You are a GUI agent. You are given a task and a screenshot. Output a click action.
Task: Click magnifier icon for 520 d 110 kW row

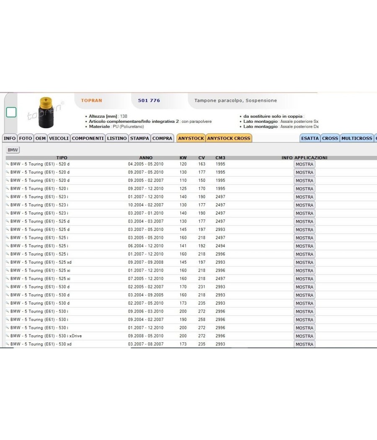coord(7,180)
